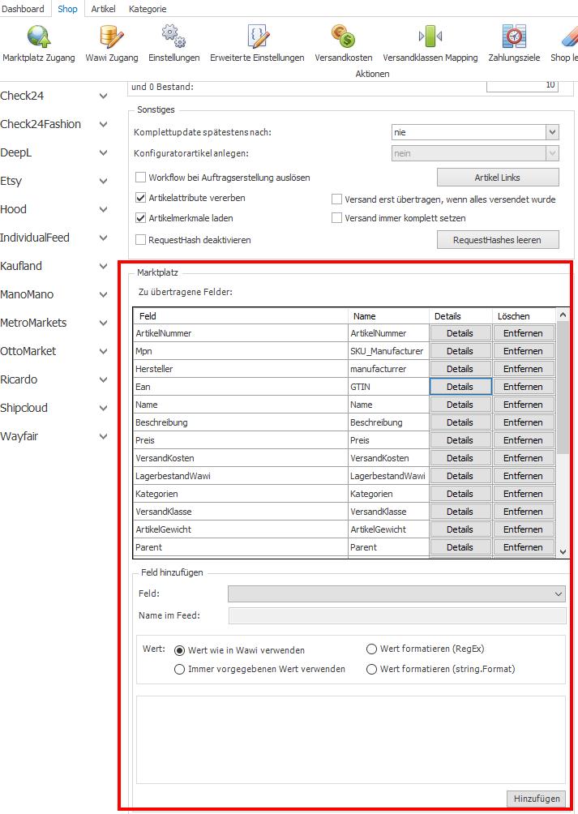The image size is (578, 814).
Task: Enable Workflow bei Auftragserstellung auslösen checkbox
Action: [140, 178]
